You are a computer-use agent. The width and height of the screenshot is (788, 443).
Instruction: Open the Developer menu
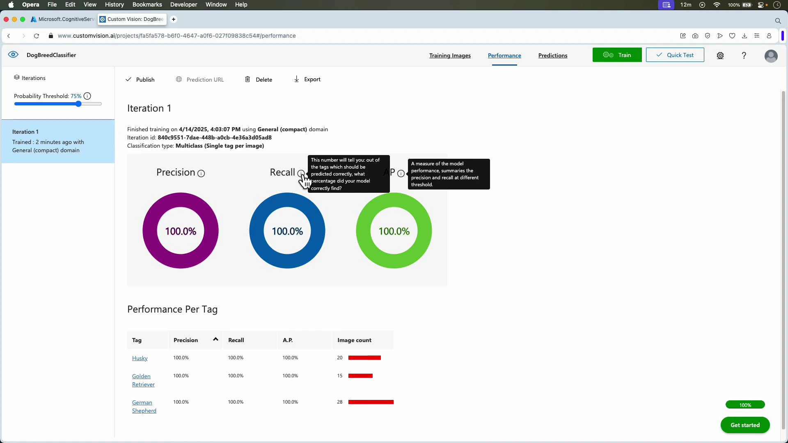tap(183, 5)
